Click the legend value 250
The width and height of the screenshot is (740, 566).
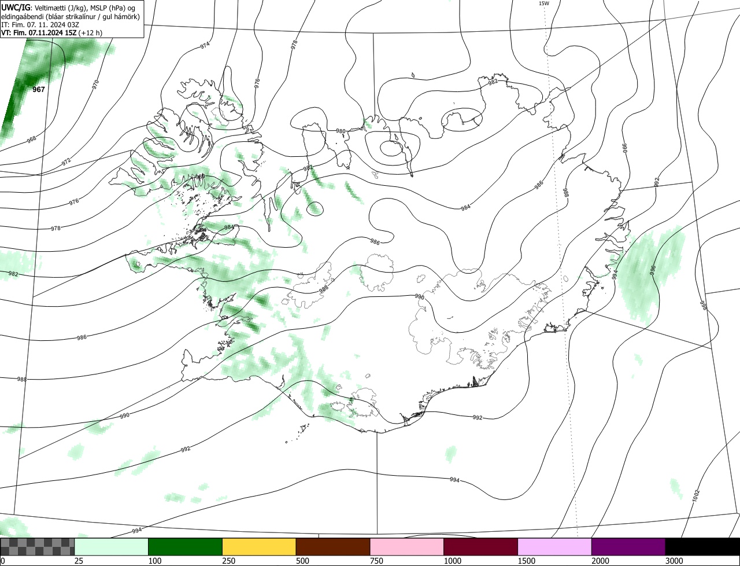pyautogui.click(x=229, y=561)
